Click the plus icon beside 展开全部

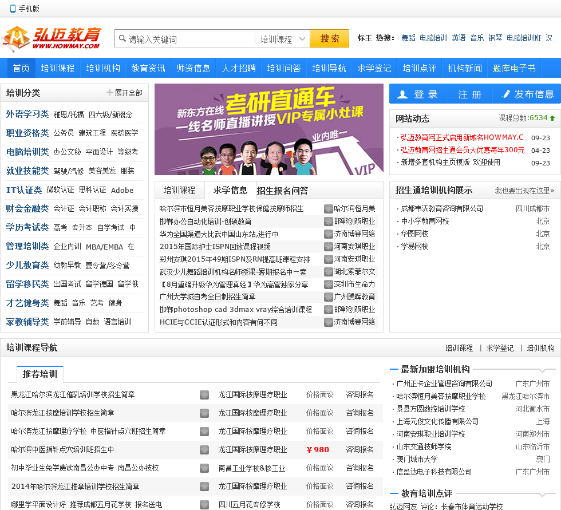tap(109, 92)
